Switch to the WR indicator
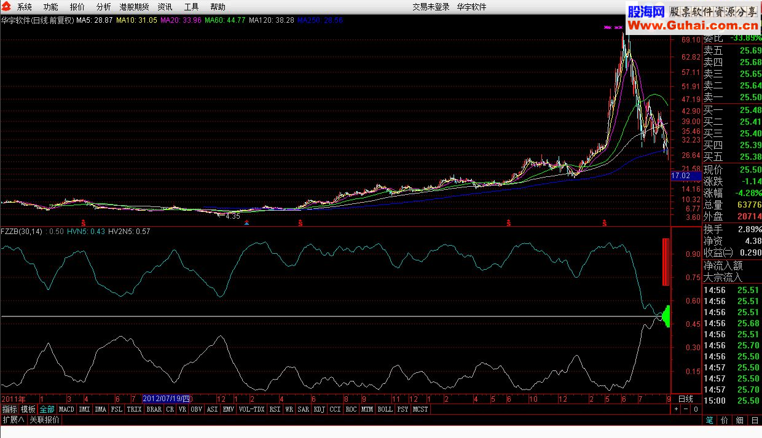 (289, 409)
